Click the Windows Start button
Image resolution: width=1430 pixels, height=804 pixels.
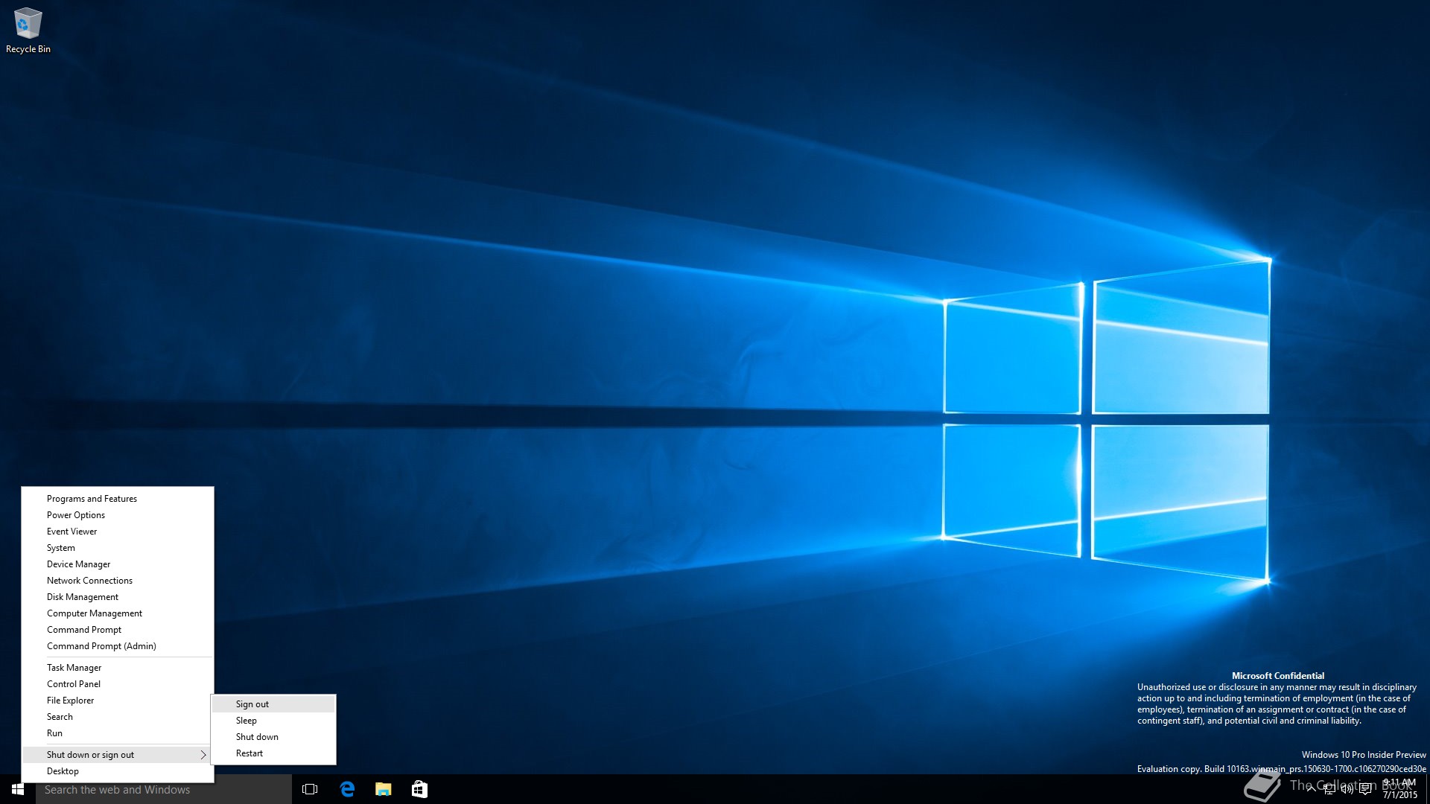[18, 789]
